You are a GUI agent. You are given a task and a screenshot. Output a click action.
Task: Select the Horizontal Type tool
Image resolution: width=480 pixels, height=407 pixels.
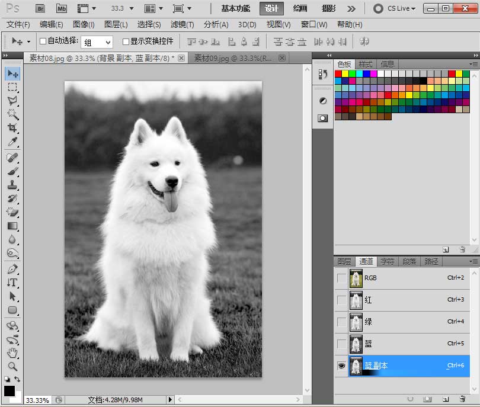(x=12, y=283)
